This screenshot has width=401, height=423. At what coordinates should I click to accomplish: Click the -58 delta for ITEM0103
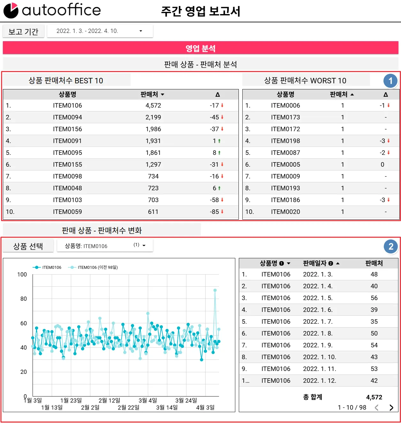coord(214,200)
